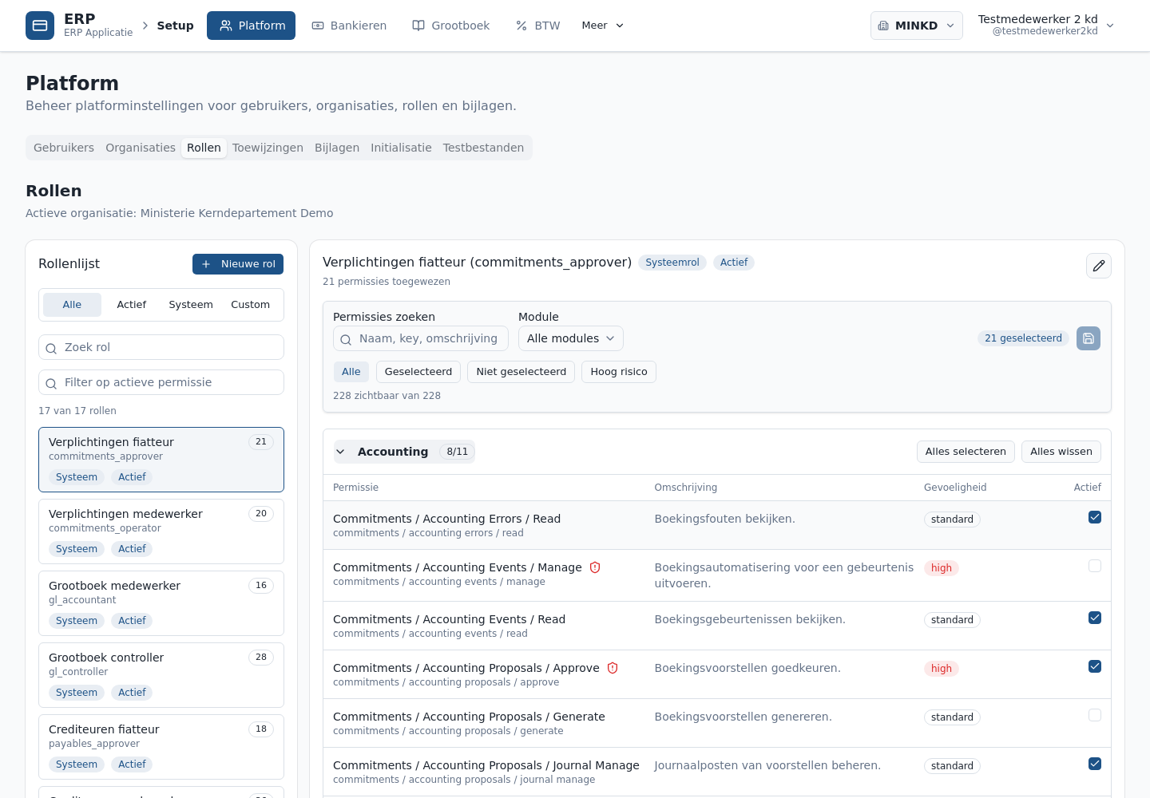Click the ERP application logo icon

click(40, 26)
